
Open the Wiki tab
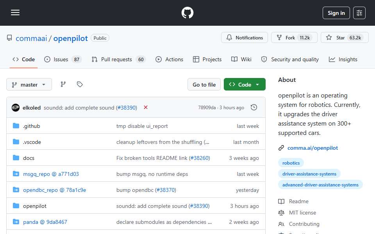(x=241, y=59)
